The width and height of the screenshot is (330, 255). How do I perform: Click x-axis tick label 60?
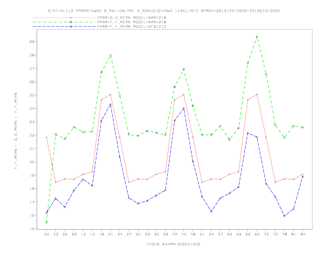[x=230, y=234]
